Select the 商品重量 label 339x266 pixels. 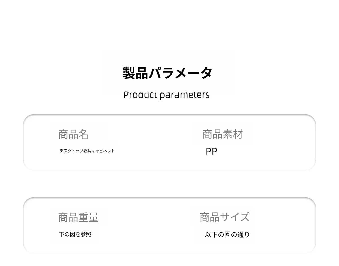tap(78, 217)
